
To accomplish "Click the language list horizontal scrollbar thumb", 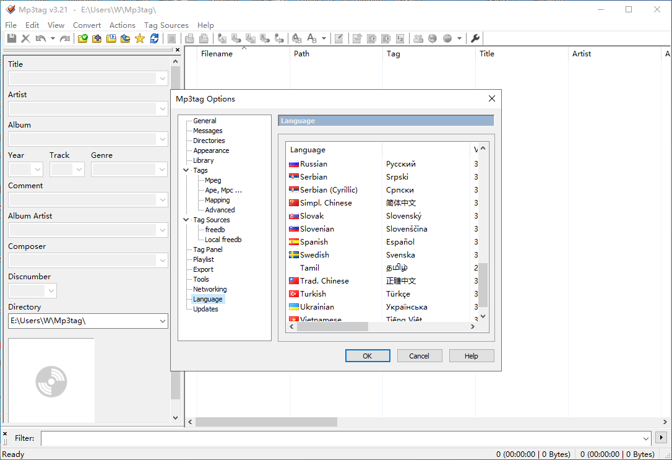I will (x=332, y=327).
